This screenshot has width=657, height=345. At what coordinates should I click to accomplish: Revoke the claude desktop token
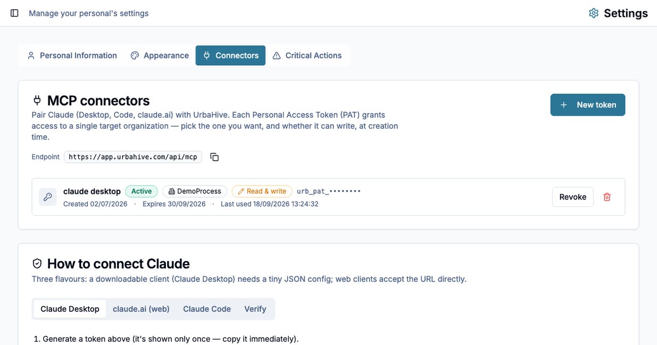click(573, 197)
